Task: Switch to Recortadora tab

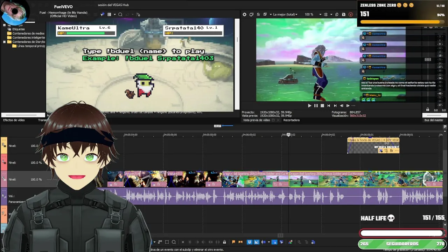Action: [291, 120]
